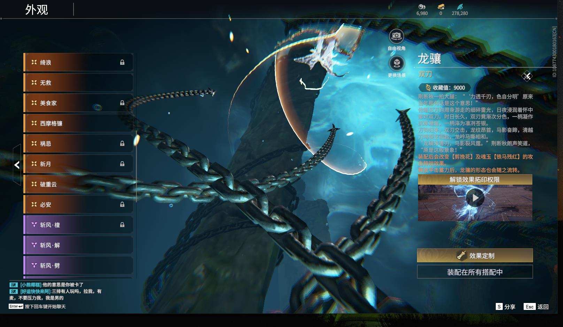This screenshot has width=563, height=327.
Task: Select the 西摩格镰 skin in the list
Action: (x=78, y=123)
